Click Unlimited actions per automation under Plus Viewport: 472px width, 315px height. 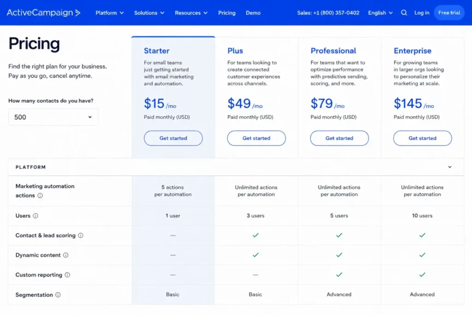[x=256, y=190]
